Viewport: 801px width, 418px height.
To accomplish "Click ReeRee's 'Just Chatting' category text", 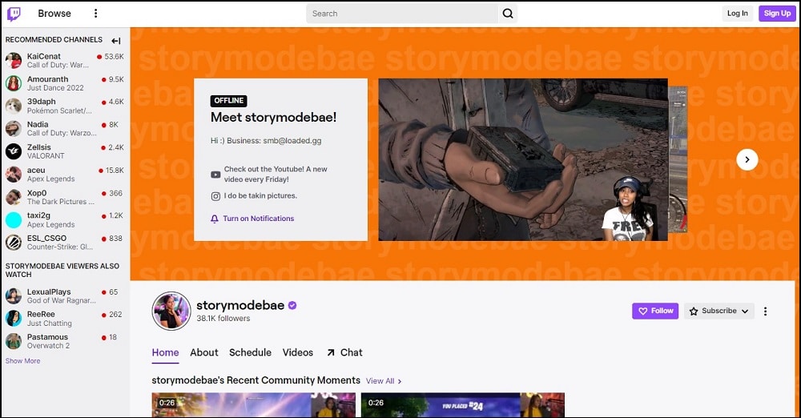I will [49, 324].
